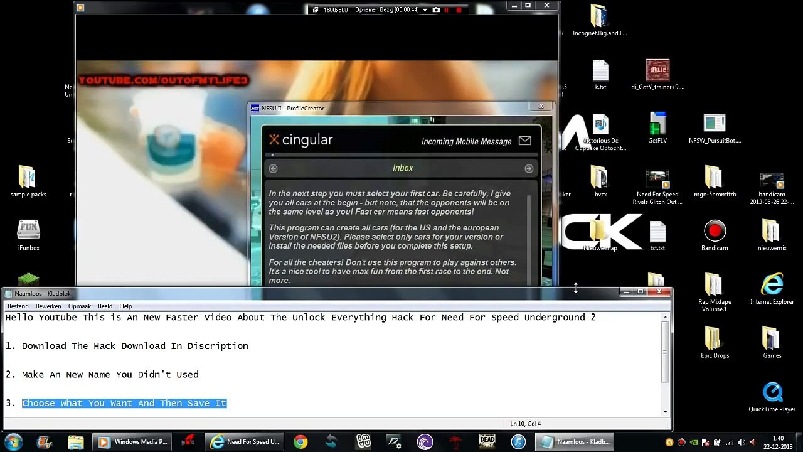
Task: Open the Help menu in Kladblok
Action: pyautogui.click(x=125, y=306)
